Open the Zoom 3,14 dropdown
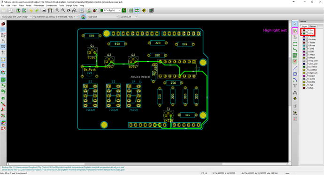This screenshot has width=324, height=175. point(129,17)
